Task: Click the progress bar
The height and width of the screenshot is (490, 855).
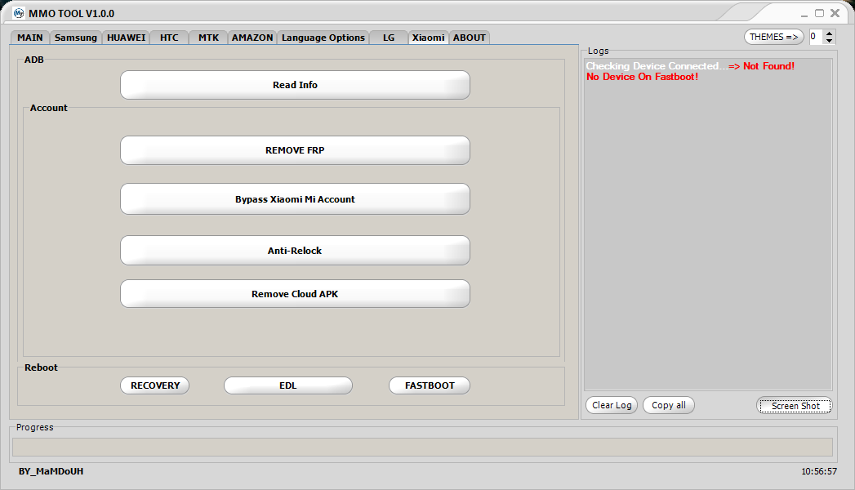Action: (x=422, y=447)
